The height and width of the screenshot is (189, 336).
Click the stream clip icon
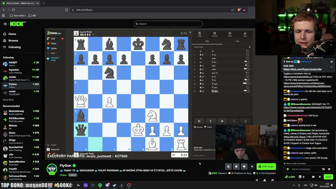(x=228, y=166)
